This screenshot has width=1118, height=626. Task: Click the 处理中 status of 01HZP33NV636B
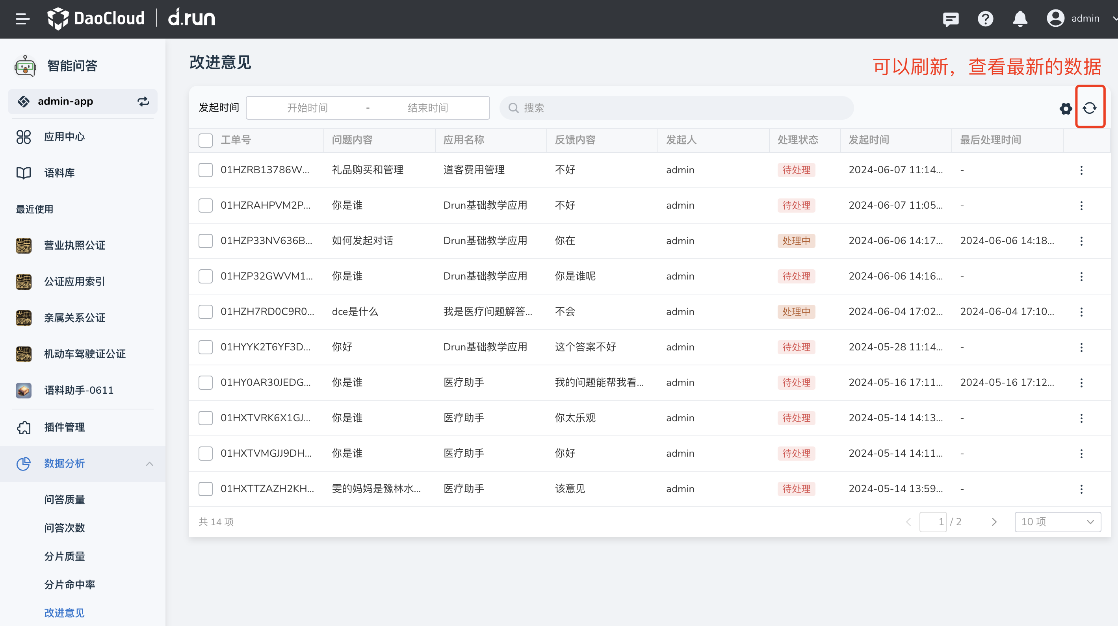click(x=796, y=241)
